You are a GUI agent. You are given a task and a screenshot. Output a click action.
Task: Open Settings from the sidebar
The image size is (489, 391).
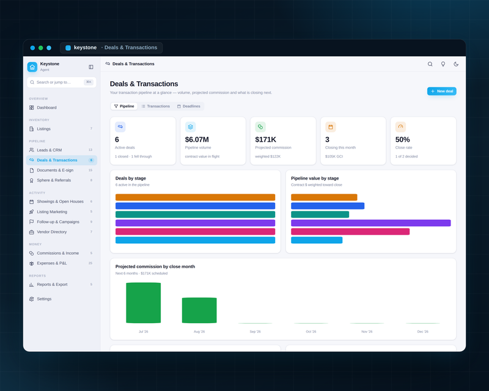(62, 299)
